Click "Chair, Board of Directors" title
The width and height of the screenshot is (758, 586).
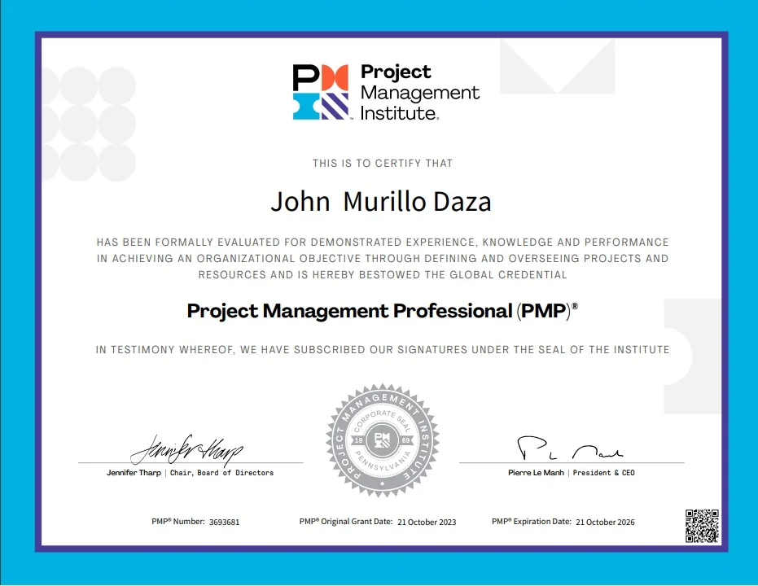coord(222,473)
